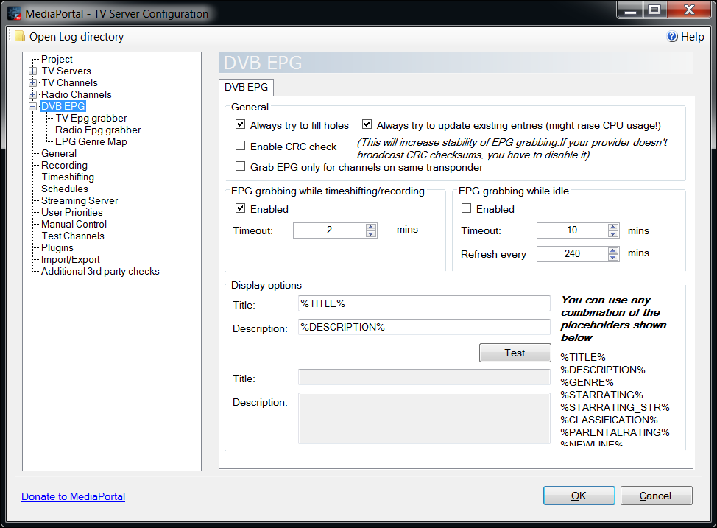This screenshot has width=717, height=528.
Task: Click the MediaPortal app icon in title bar
Action: point(14,13)
